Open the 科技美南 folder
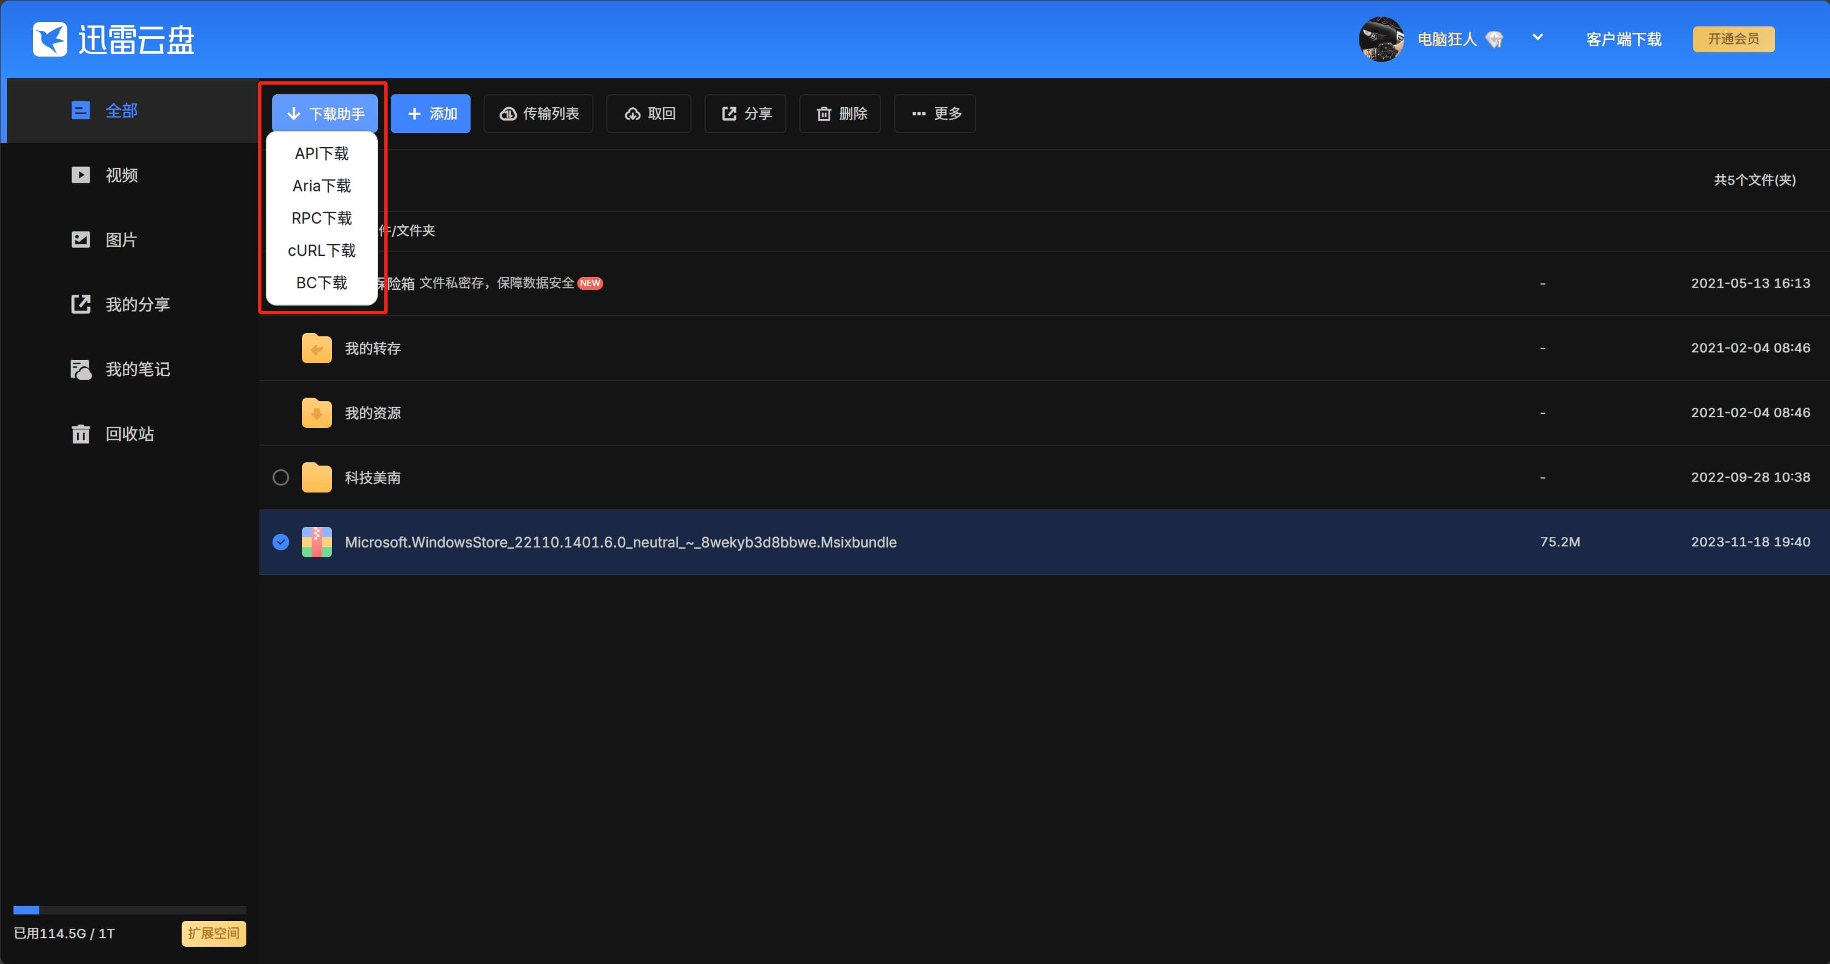The width and height of the screenshot is (1830, 964). click(x=373, y=477)
